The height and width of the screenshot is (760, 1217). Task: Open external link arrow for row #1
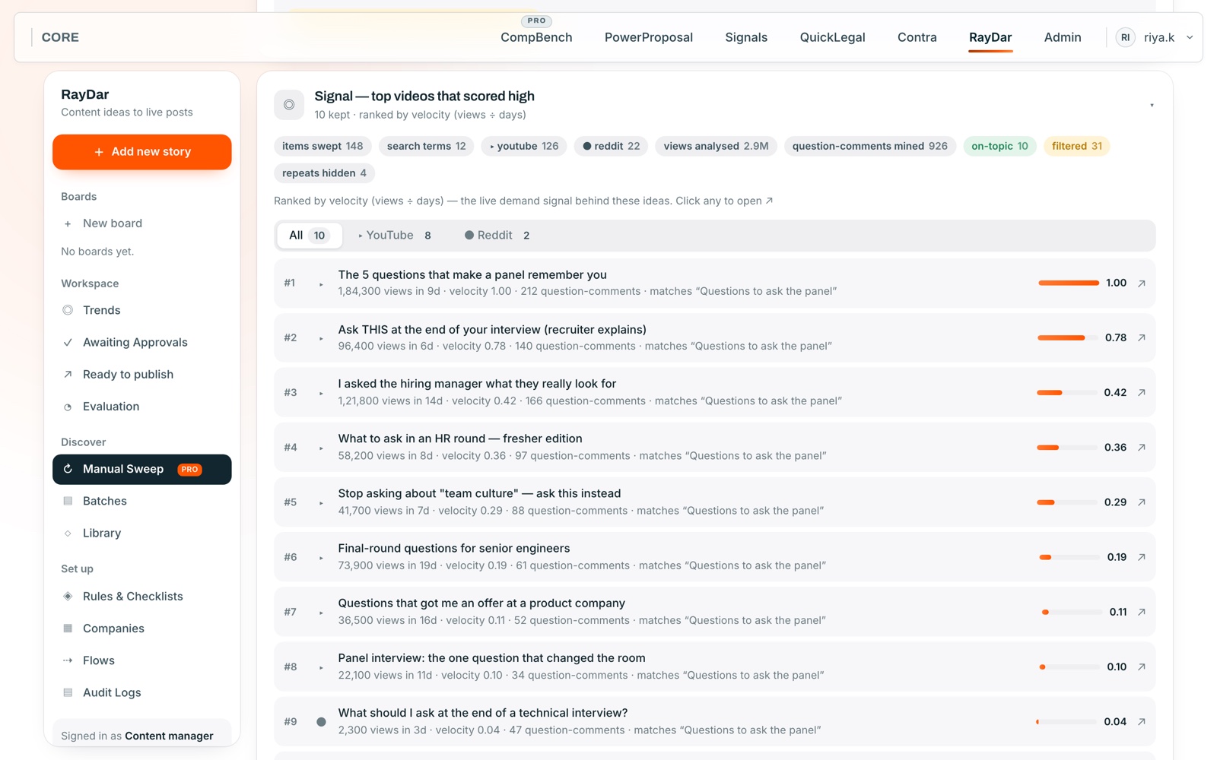tap(1142, 283)
